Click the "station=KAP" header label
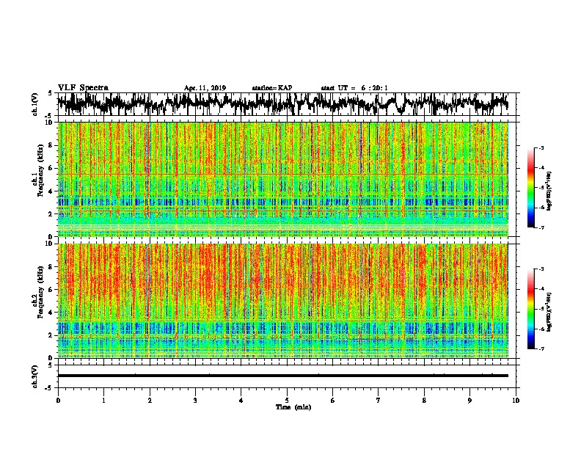This screenshot has width=581, height=449. click(271, 88)
